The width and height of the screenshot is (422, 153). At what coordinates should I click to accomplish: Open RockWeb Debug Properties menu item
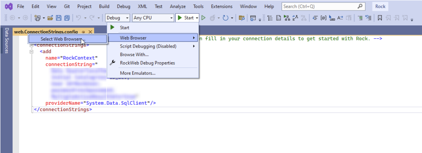[153, 63]
